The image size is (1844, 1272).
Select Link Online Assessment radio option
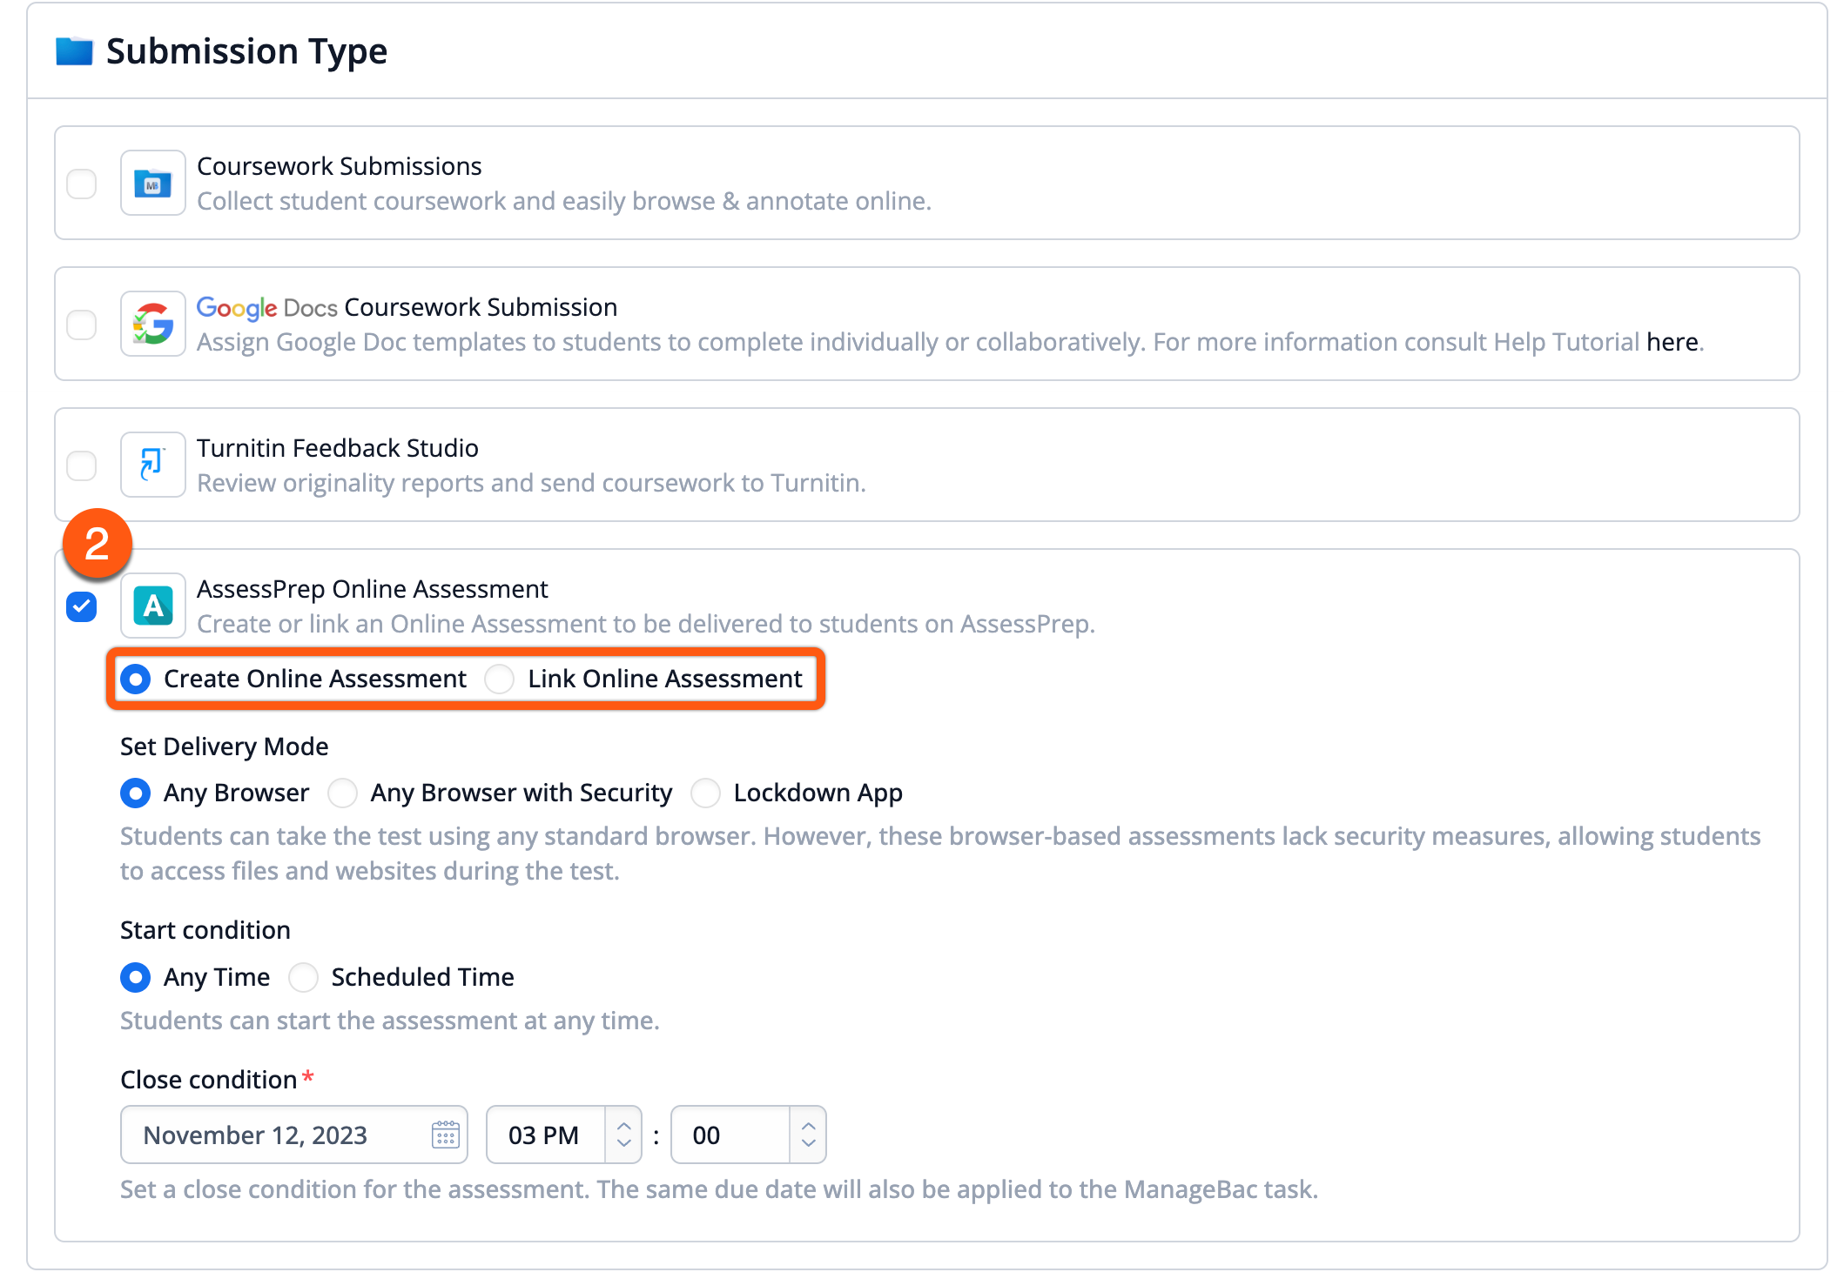(x=500, y=679)
